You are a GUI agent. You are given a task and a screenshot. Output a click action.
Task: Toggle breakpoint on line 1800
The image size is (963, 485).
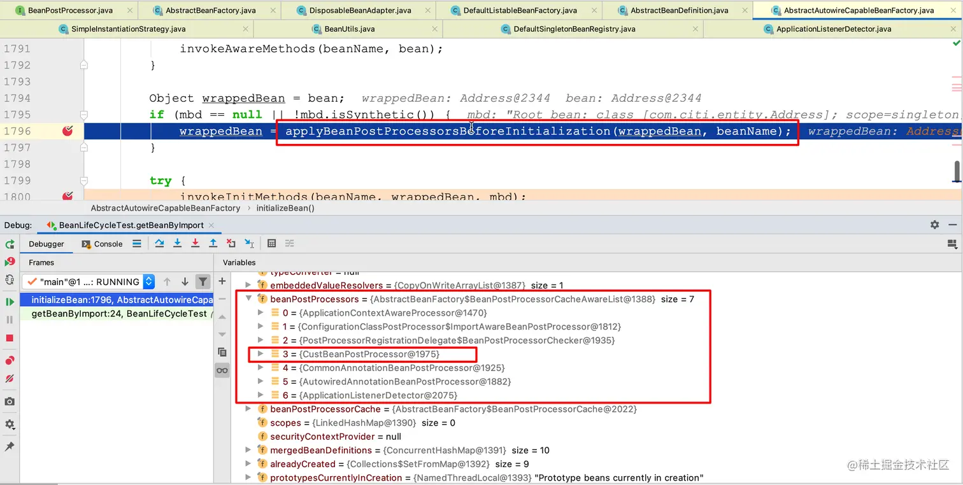tap(68, 195)
